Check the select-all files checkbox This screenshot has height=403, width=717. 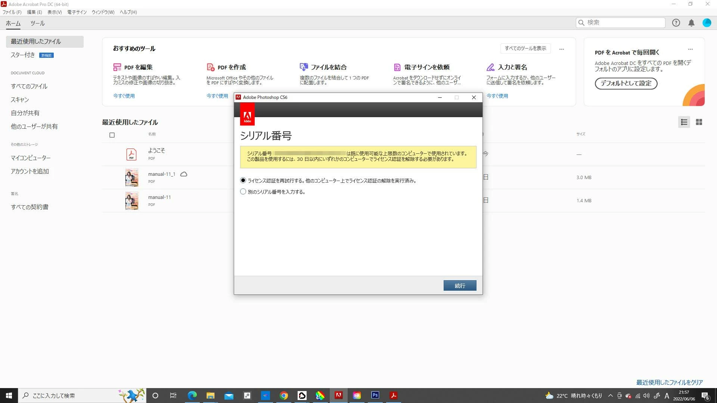coord(112,135)
